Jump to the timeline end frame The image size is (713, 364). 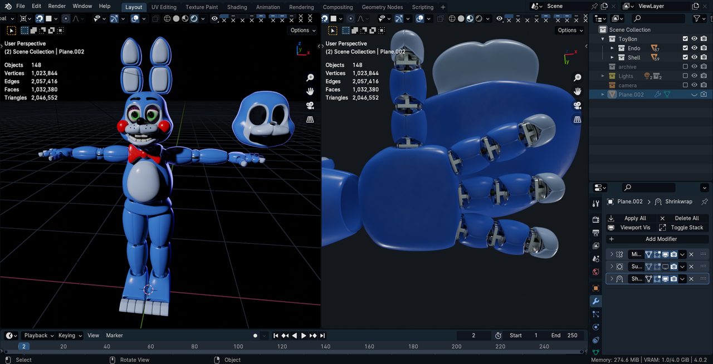(x=323, y=336)
